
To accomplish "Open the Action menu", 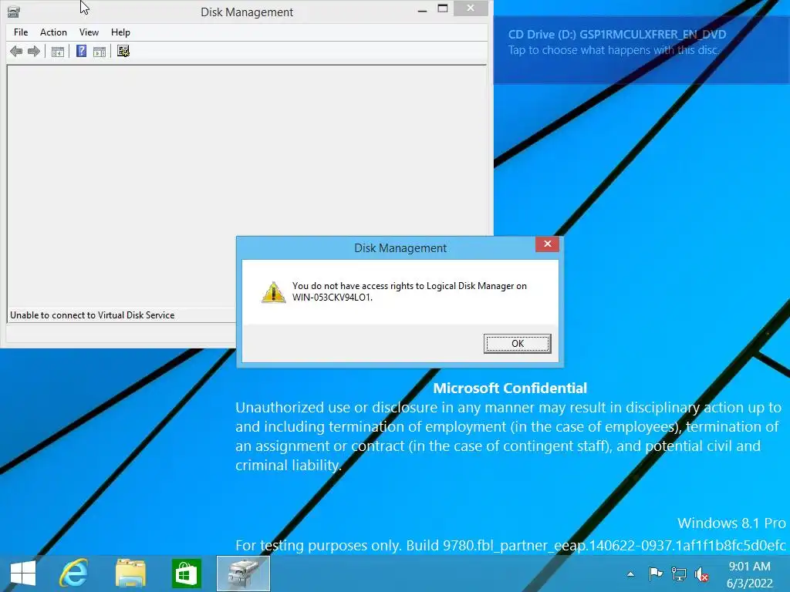I will click(x=53, y=32).
